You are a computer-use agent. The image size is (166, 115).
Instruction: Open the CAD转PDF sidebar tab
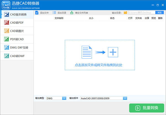(17, 23)
